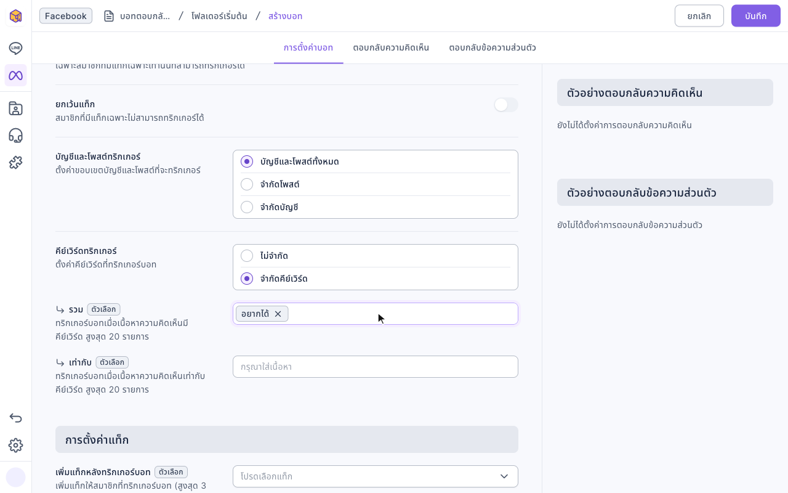The height and width of the screenshot is (493, 788).
Task: Click the user avatar circle in sidebar
Action: click(x=15, y=477)
